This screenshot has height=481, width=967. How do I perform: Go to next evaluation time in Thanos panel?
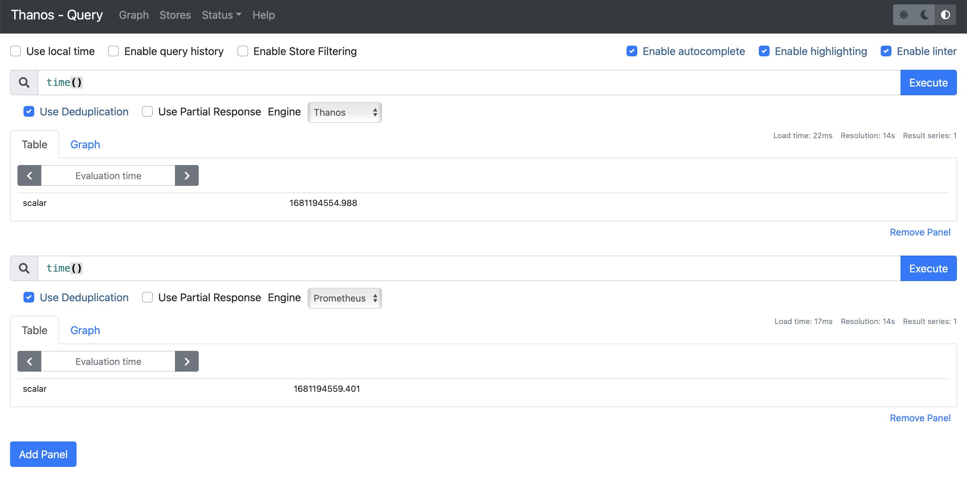click(187, 175)
